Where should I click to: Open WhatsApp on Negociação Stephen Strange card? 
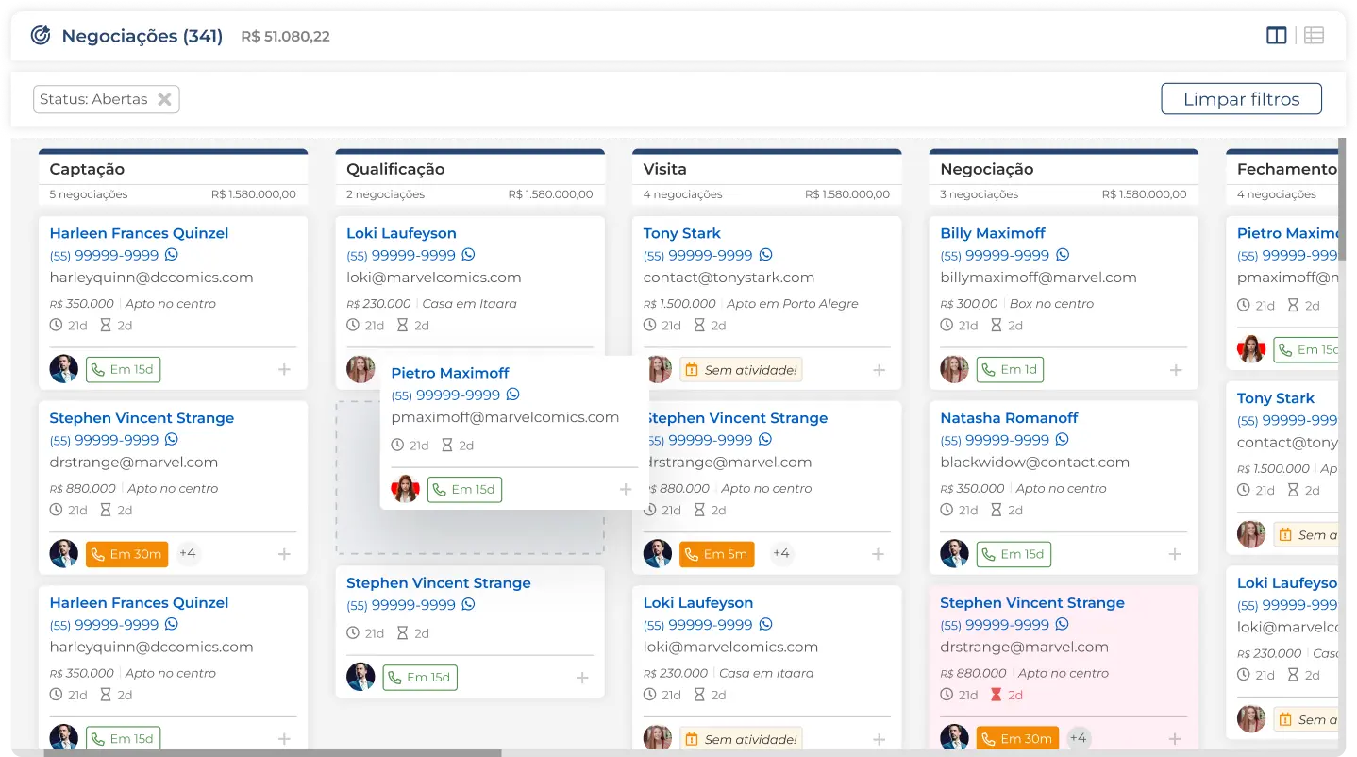(x=1062, y=625)
